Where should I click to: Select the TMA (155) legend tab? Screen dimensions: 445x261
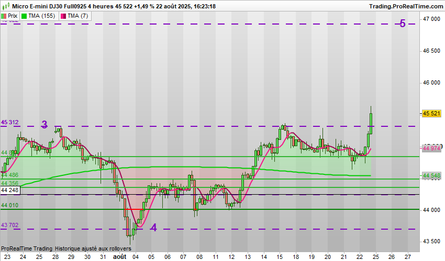pos(39,16)
